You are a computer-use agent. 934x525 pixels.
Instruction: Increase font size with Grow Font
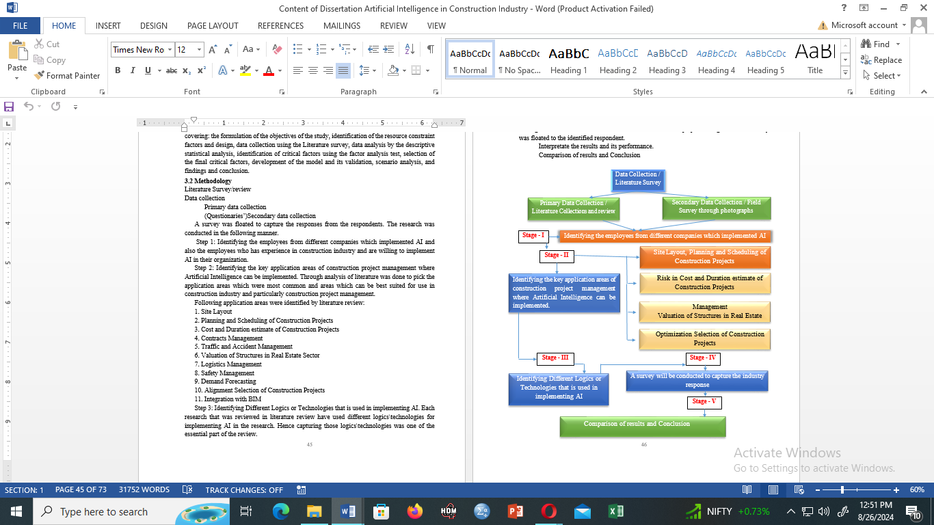click(x=213, y=49)
